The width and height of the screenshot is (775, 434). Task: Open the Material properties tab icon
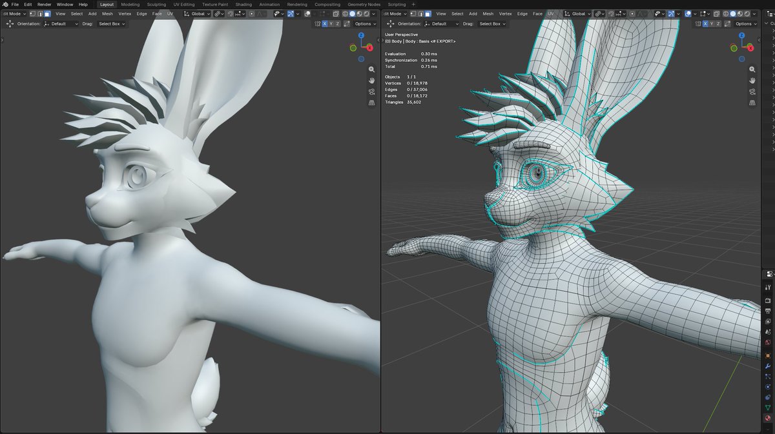coord(768,417)
